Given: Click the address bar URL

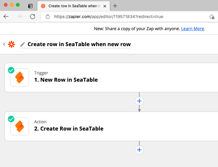Looking at the screenshot, I should pyautogui.click(x=109, y=17).
